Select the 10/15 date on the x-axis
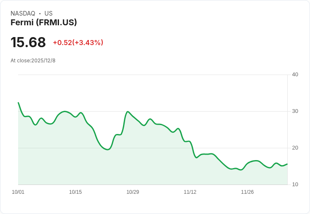The height and width of the screenshot is (214, 310). point(75,192)
